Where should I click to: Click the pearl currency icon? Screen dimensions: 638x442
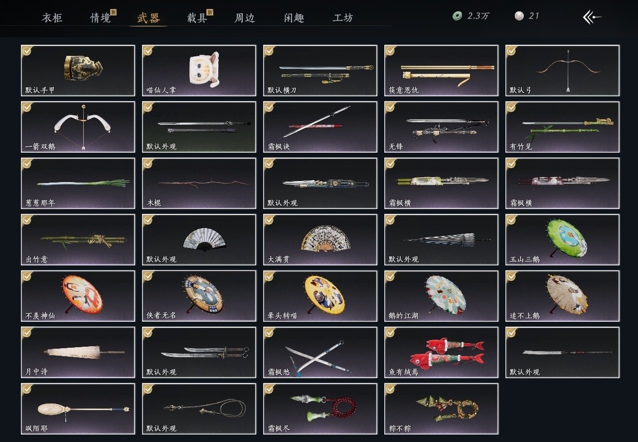pyautogui.click(x=519, y=16)
